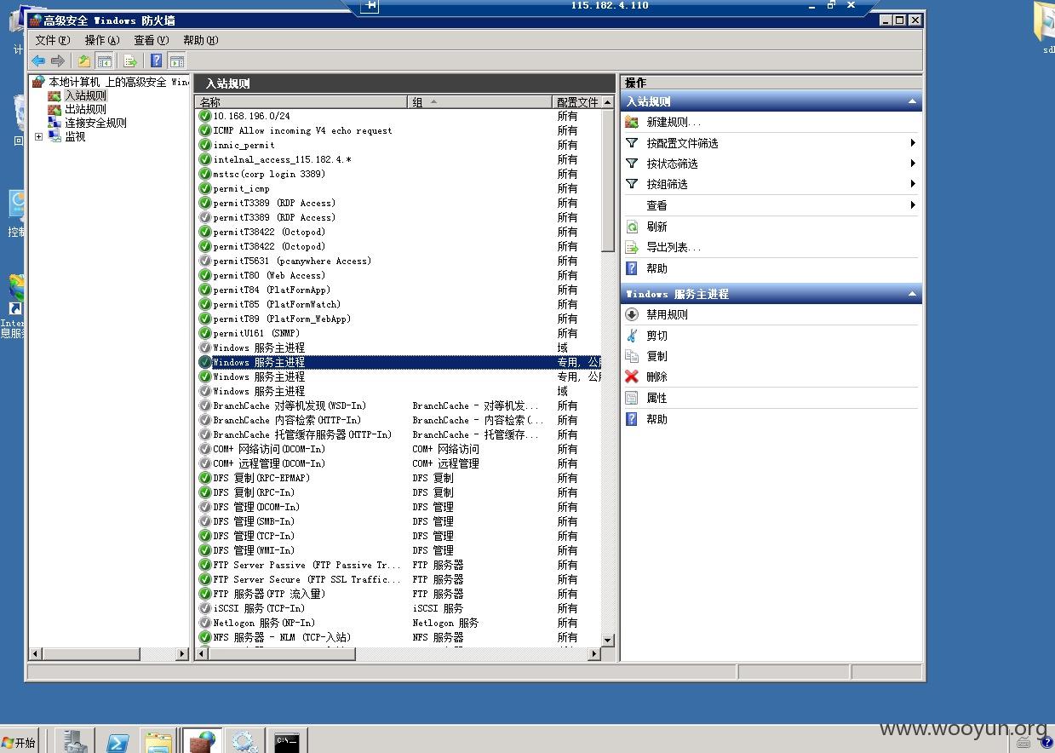Open the 按状态筛选 filter submenu

pyautogui.click(x=771, y=164)
